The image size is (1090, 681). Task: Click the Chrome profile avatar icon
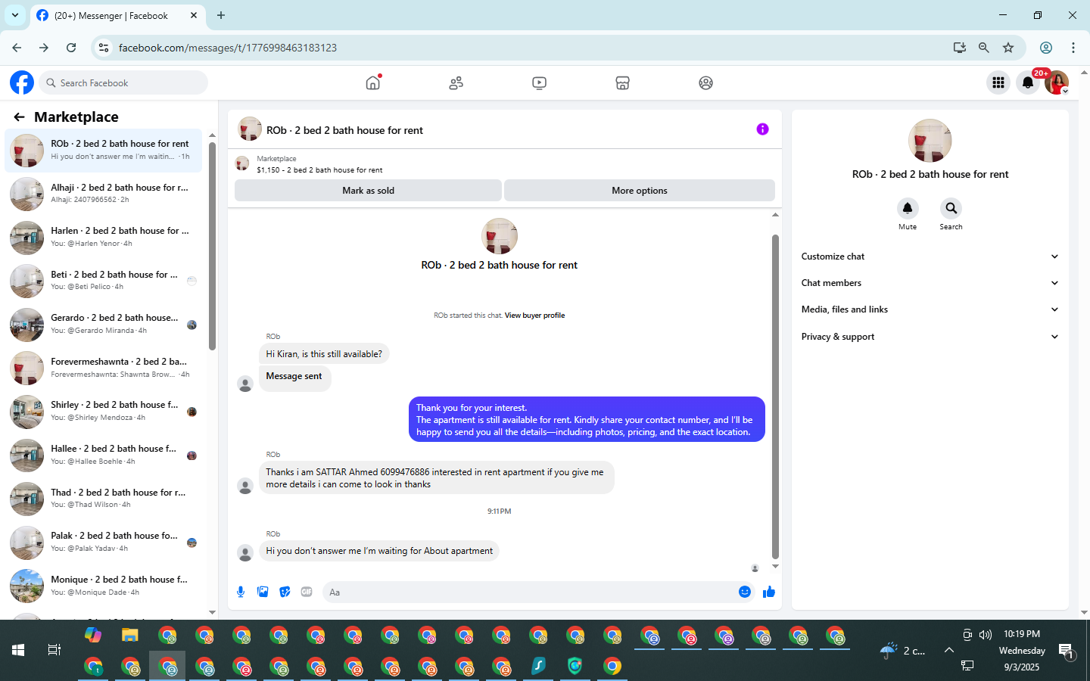tap(1046, 48)
